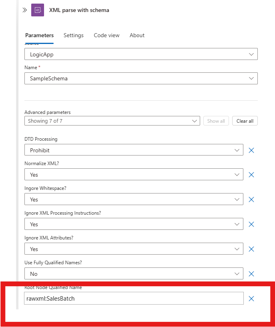Switch to the Settings tab
The width and height of the screenshot is (275, 327).
(x=74, y=35)
